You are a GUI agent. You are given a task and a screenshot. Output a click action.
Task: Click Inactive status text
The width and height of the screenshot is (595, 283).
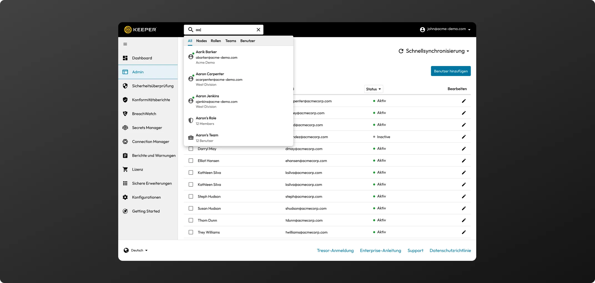coord(384,137)
